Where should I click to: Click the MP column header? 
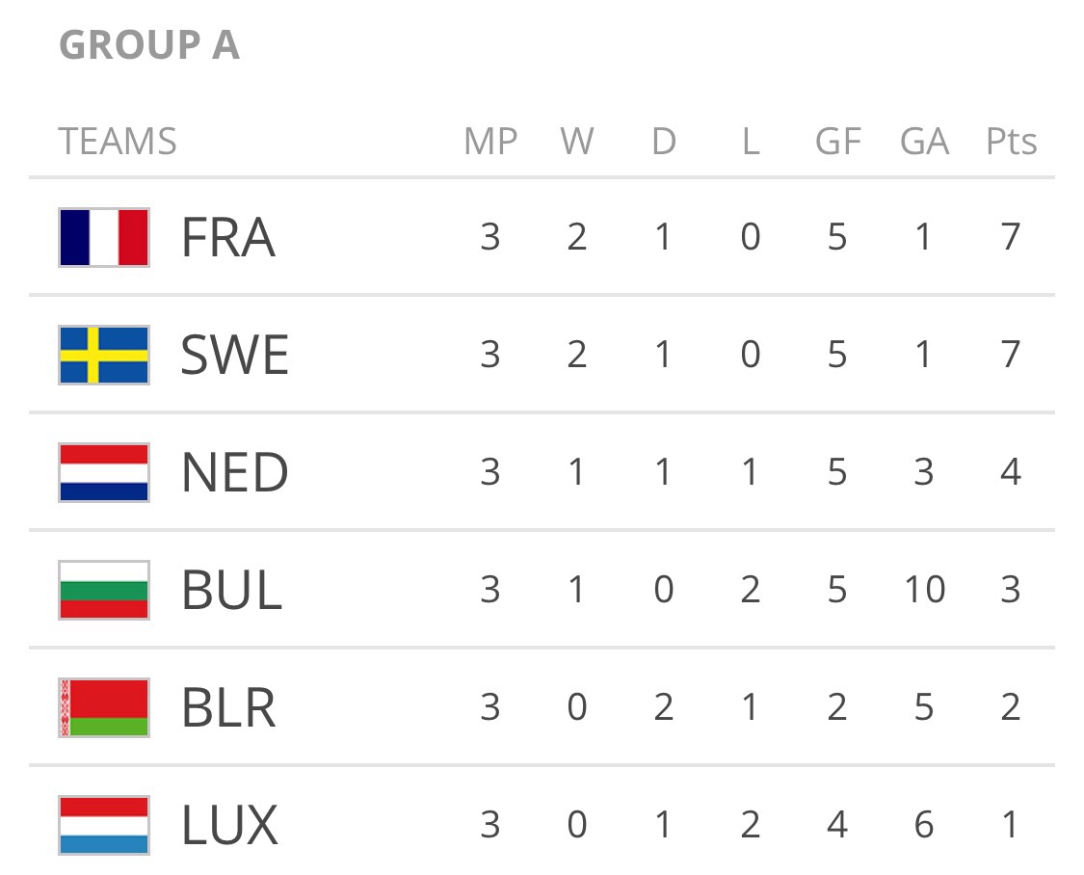click(x=490, y=141)
